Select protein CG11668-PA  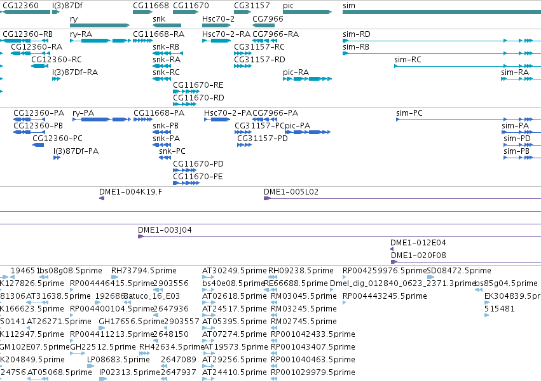point(159,113)
